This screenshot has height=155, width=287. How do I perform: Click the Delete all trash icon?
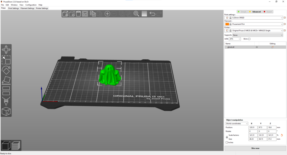click(78, 14)
